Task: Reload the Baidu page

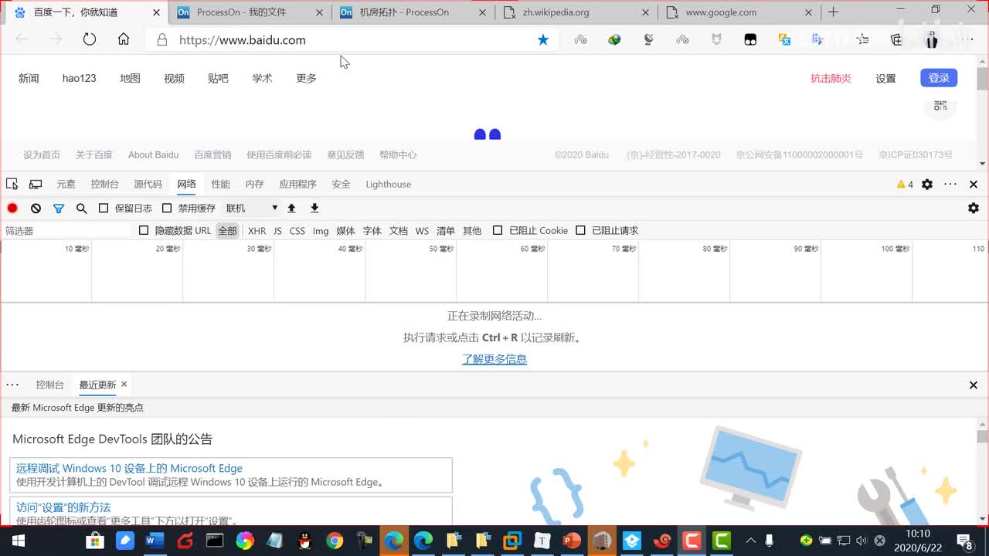Action: click(90, 39)
